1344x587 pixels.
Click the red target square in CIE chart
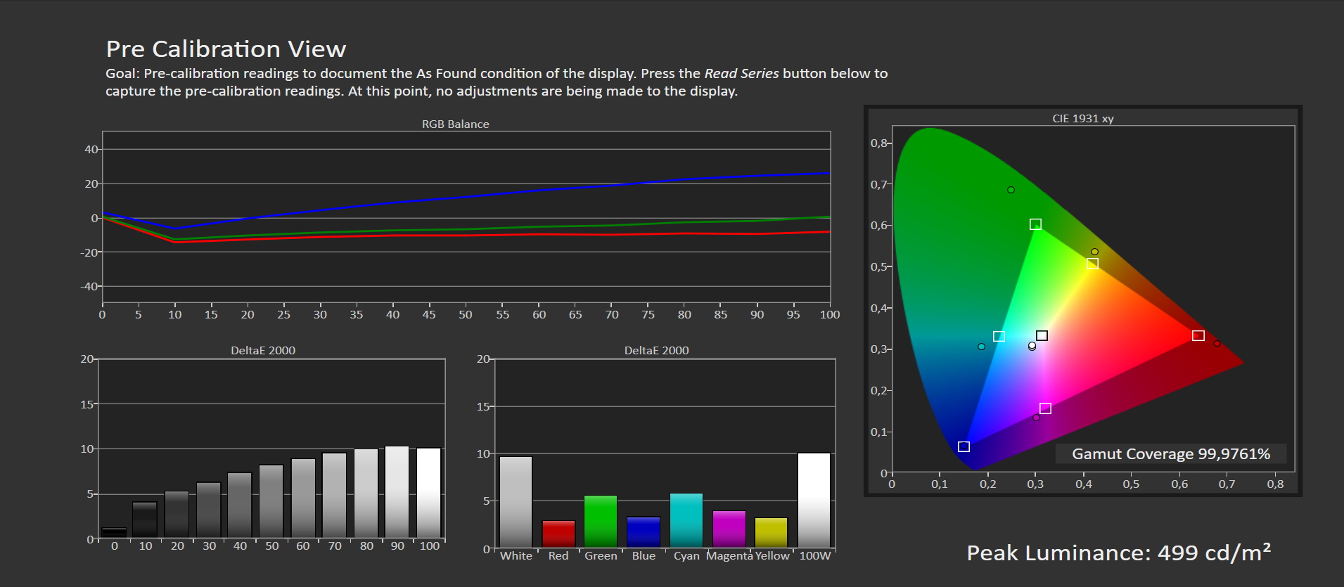(x=1198, y=336)
